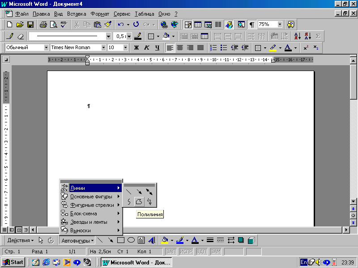Select the Scribble line shape
This screenshot has width=358, height=268.
coord(149,202)
